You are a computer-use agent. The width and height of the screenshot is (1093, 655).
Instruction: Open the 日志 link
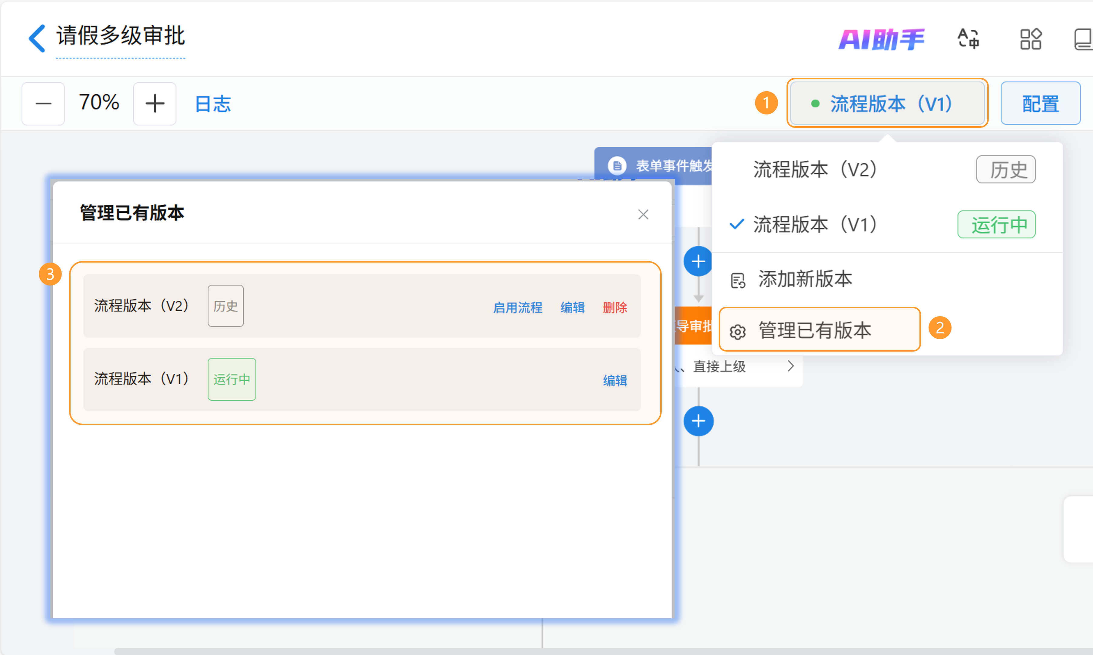213,104
